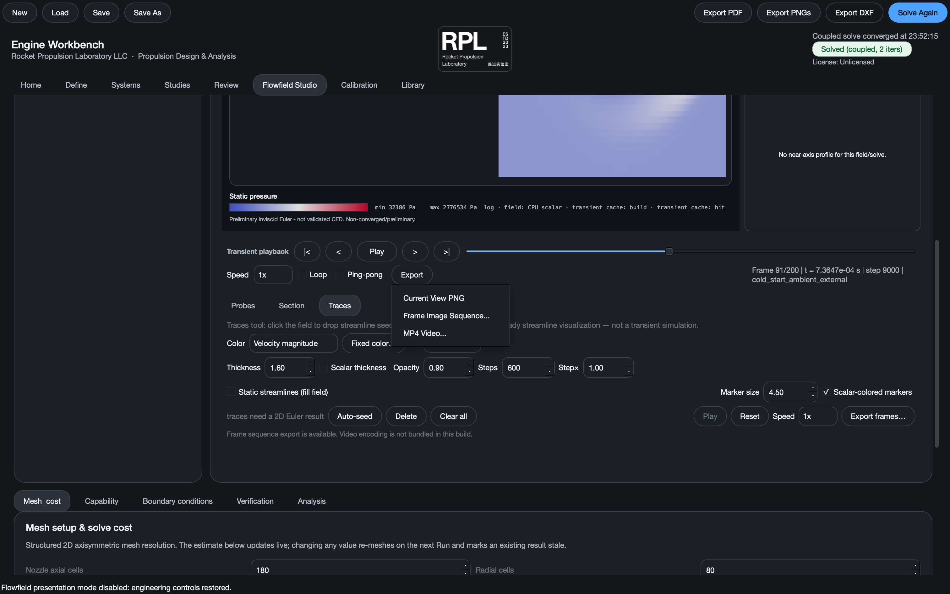Open the Systems tab
Image resolution: width=950 pixels, height=594 pixels.
(126, 85)
